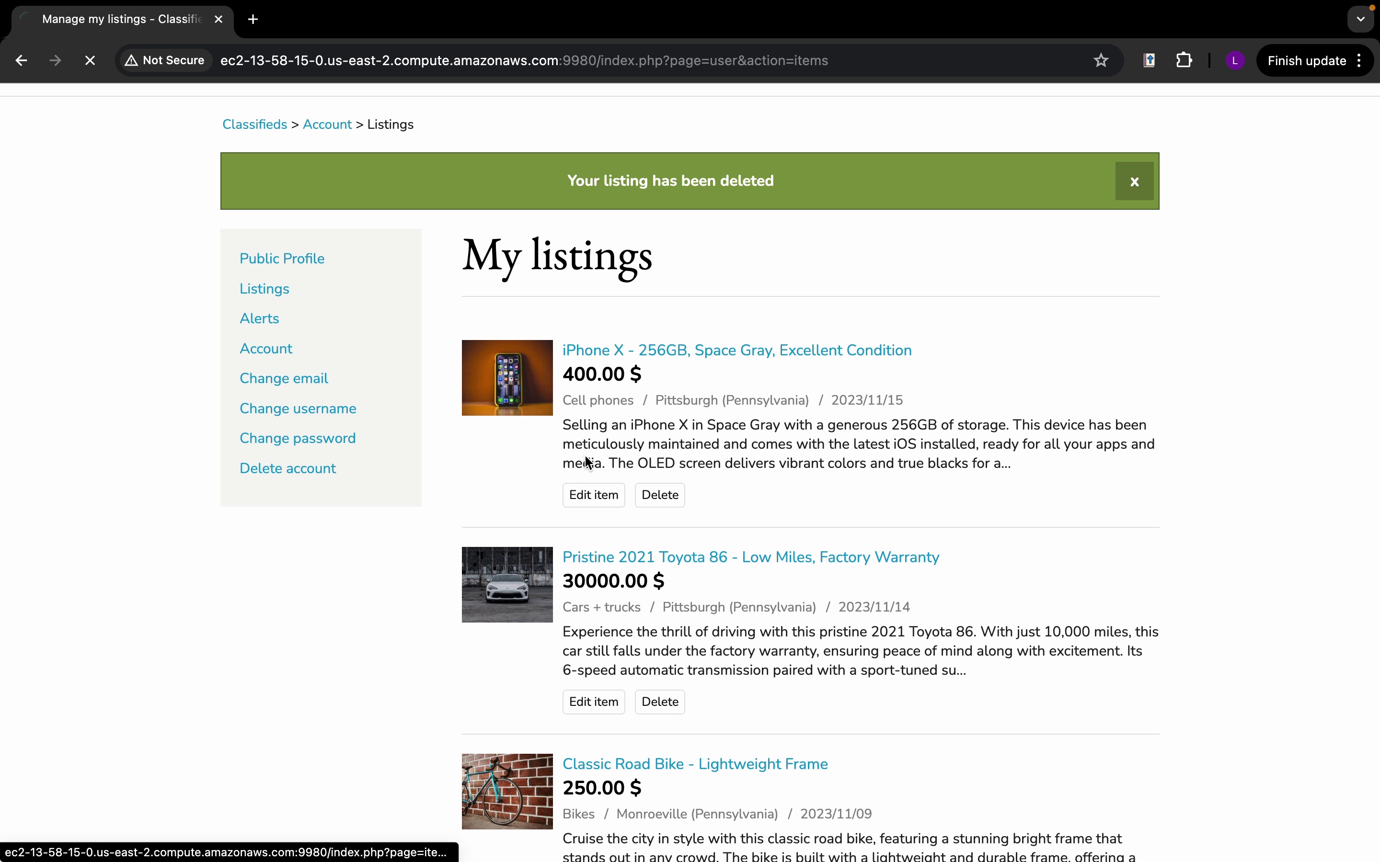
Task: Stop page loading with the X icon
Action: tap(90, 60)
